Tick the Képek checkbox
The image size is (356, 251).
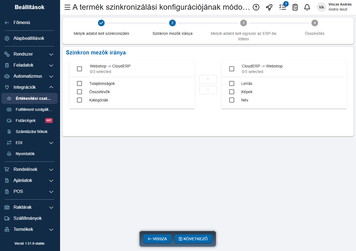pyautogui.click(x=232, y=92)
